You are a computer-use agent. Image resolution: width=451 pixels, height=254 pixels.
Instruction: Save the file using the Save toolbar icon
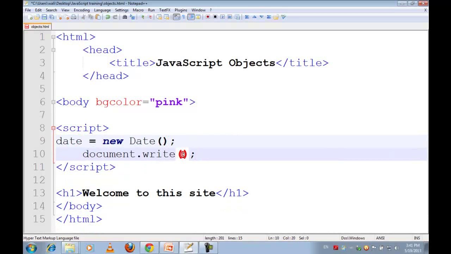pos(44,17)
